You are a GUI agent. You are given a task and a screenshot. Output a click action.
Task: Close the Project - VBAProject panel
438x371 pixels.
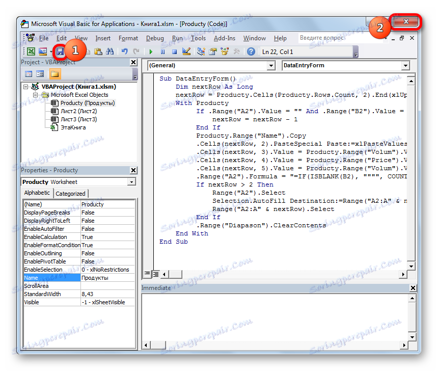(133, 62)
